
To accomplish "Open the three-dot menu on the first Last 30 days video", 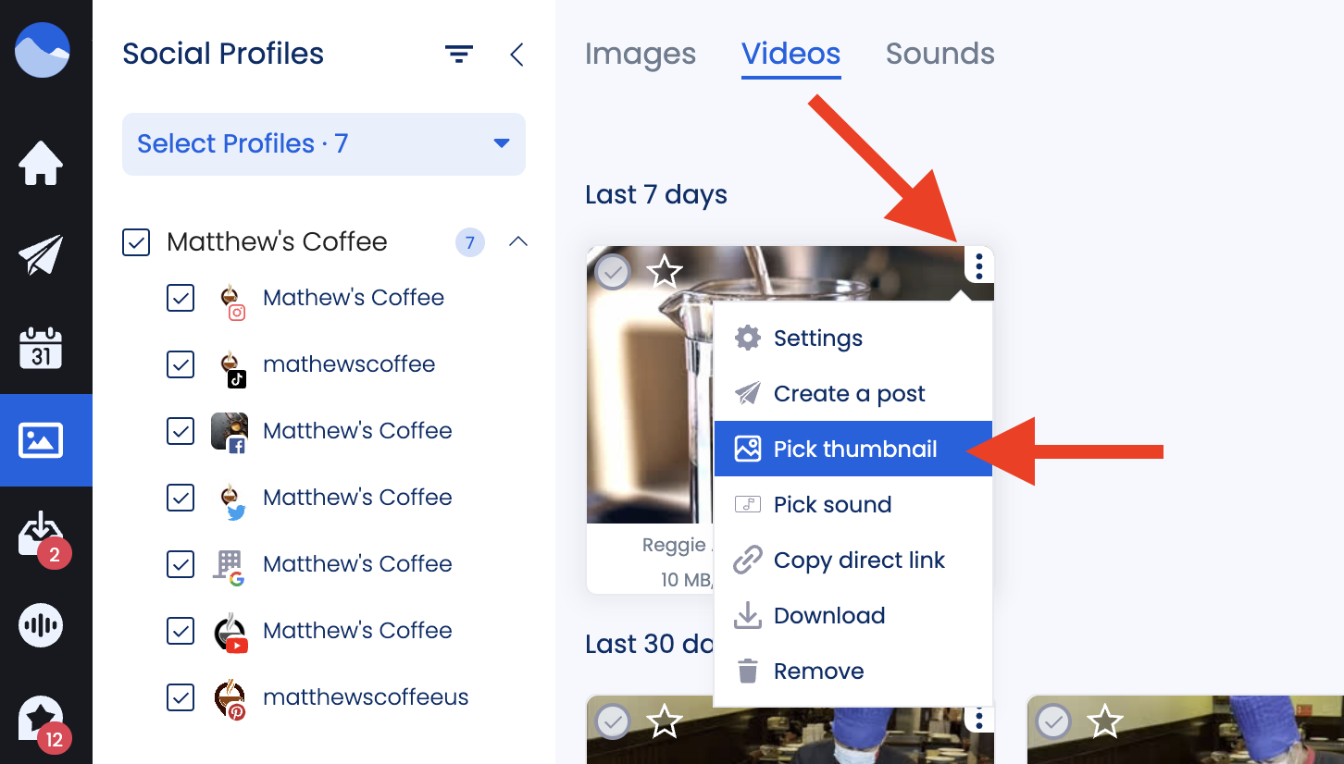I will [978, 718].
